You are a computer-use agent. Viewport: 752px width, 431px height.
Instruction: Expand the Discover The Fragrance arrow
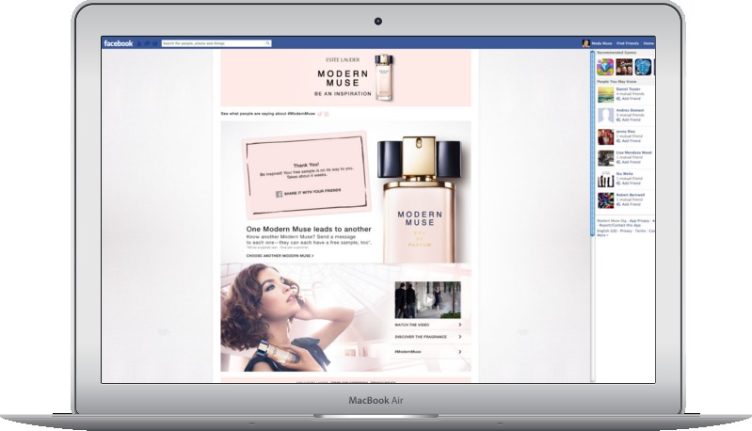tap(460, 337)
